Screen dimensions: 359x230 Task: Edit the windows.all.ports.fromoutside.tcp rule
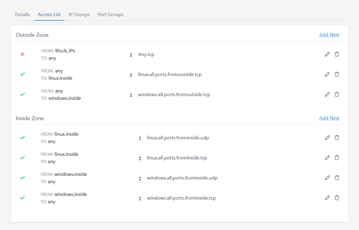327,94
